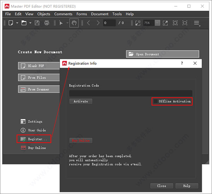Click the page number input field
Viewport: 212px width, 194px height.
tap(110, 23)
